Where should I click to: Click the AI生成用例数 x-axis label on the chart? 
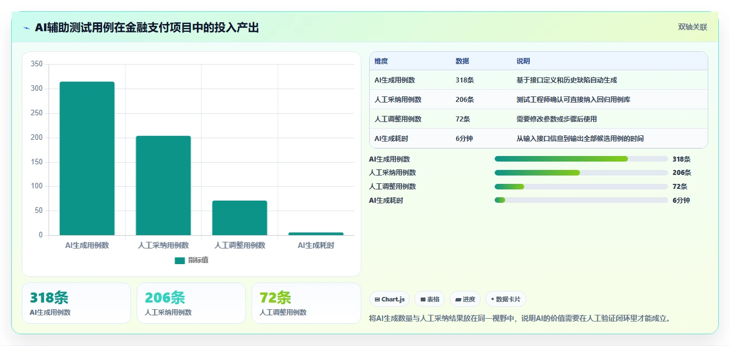tap(87, 245)
